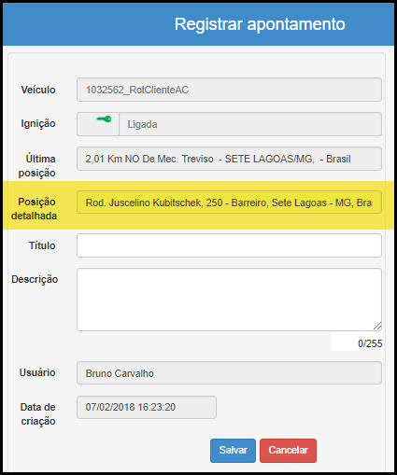Click the Ignição status field reading Ligada

(250, 124)
